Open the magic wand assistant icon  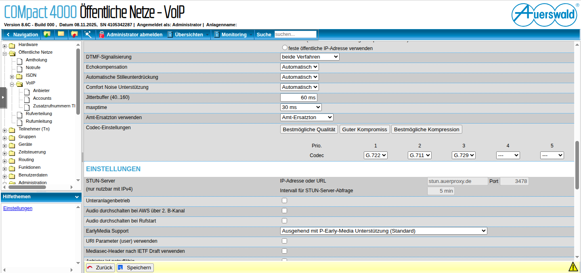coord(88,34)
